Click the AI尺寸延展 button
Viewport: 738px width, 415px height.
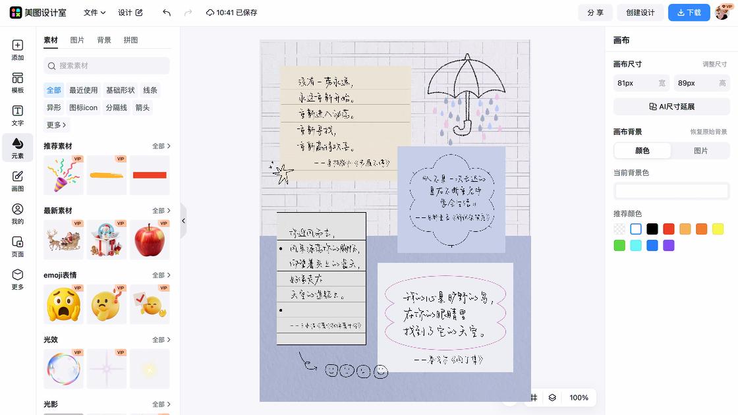[671, 107]
